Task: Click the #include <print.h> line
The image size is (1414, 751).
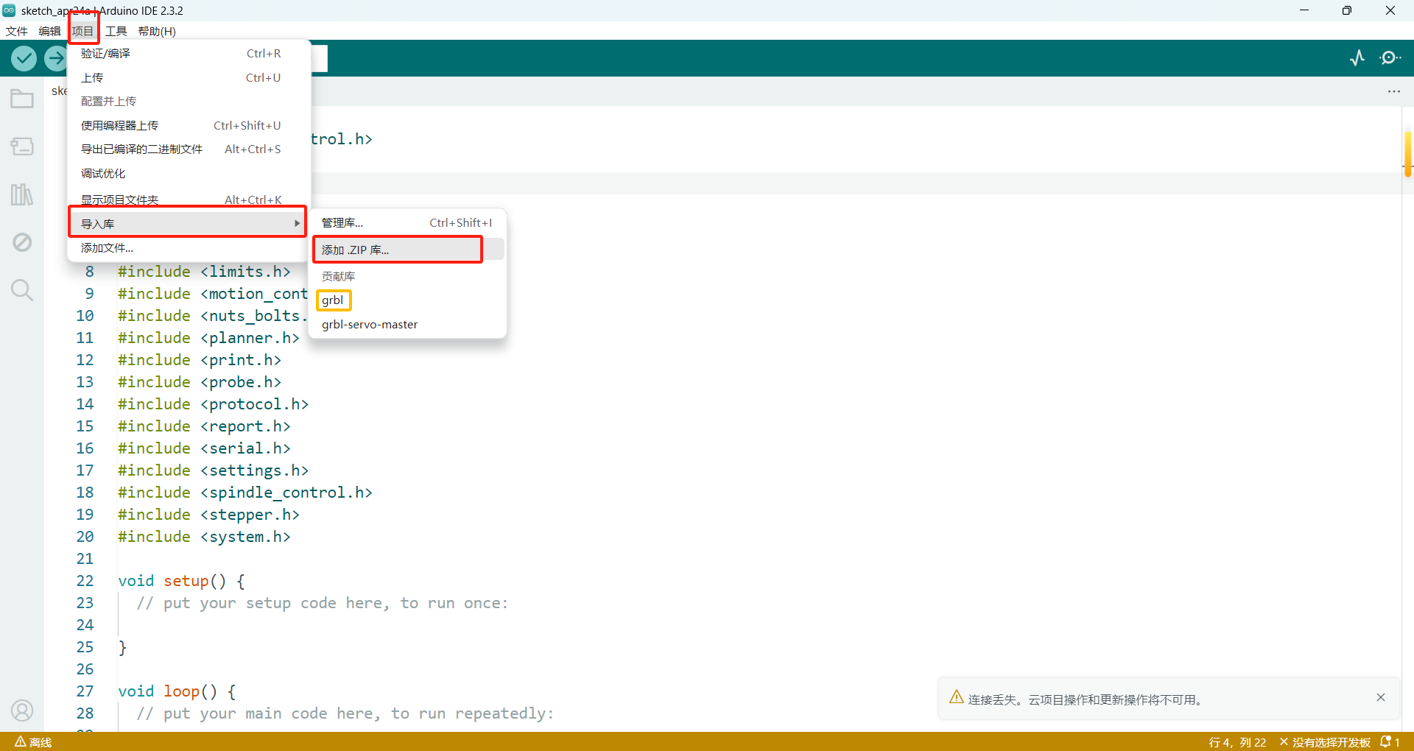Action: tap(200, 360)
